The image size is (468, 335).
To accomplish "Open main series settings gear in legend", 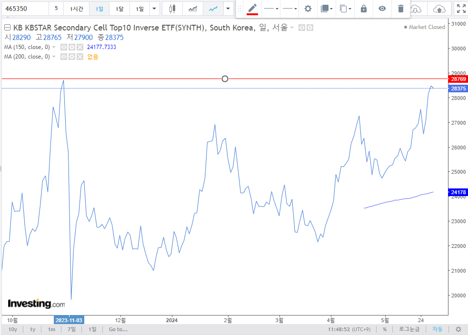I will point(310,28).
